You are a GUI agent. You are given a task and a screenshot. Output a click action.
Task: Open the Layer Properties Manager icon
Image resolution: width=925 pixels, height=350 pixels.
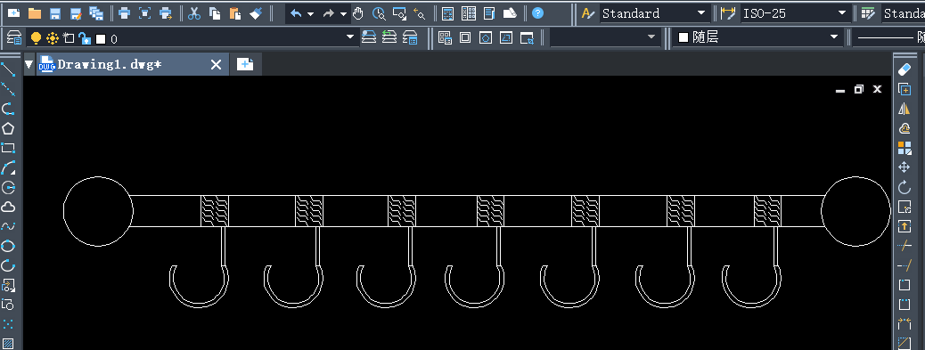point(14,38)
